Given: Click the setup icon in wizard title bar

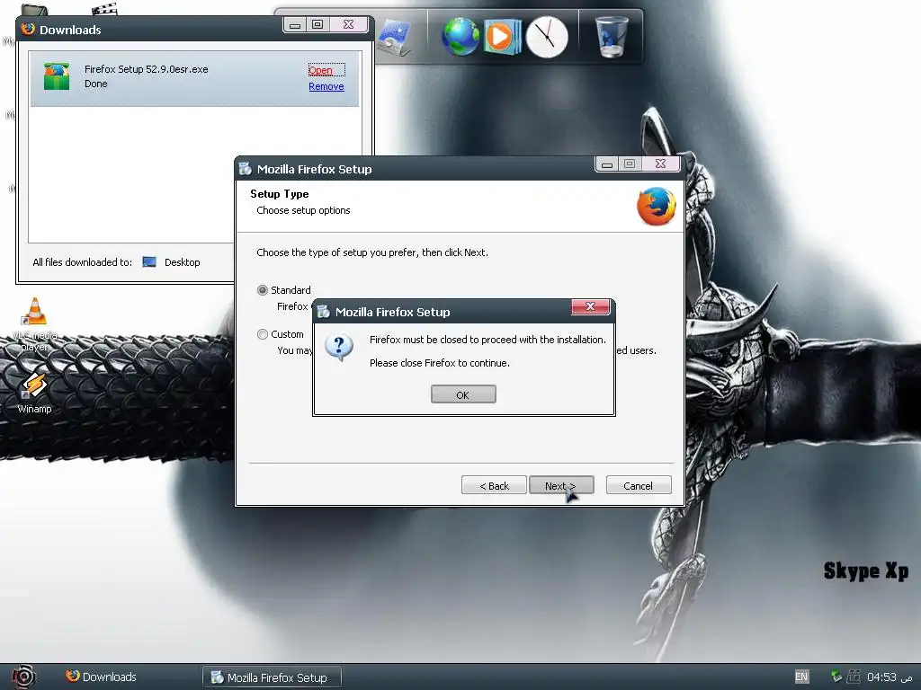Looking at the screenshot, I should tap(246, 169).
